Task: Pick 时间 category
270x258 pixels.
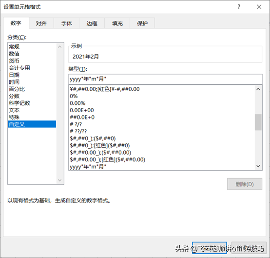Action: point(32,82)
